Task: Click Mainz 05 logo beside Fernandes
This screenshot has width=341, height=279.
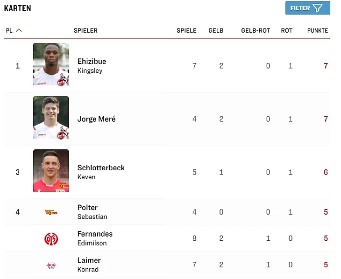Action: click(51, 239)
